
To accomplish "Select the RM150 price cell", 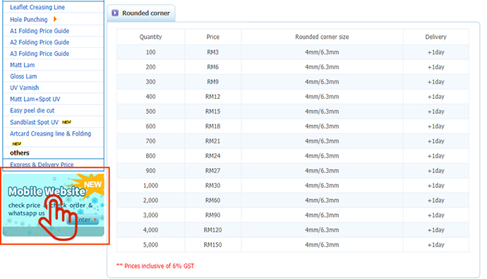I will (212, 245).
